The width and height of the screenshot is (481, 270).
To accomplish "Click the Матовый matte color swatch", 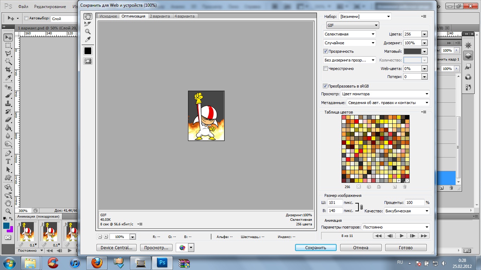I will coord(412,51).
